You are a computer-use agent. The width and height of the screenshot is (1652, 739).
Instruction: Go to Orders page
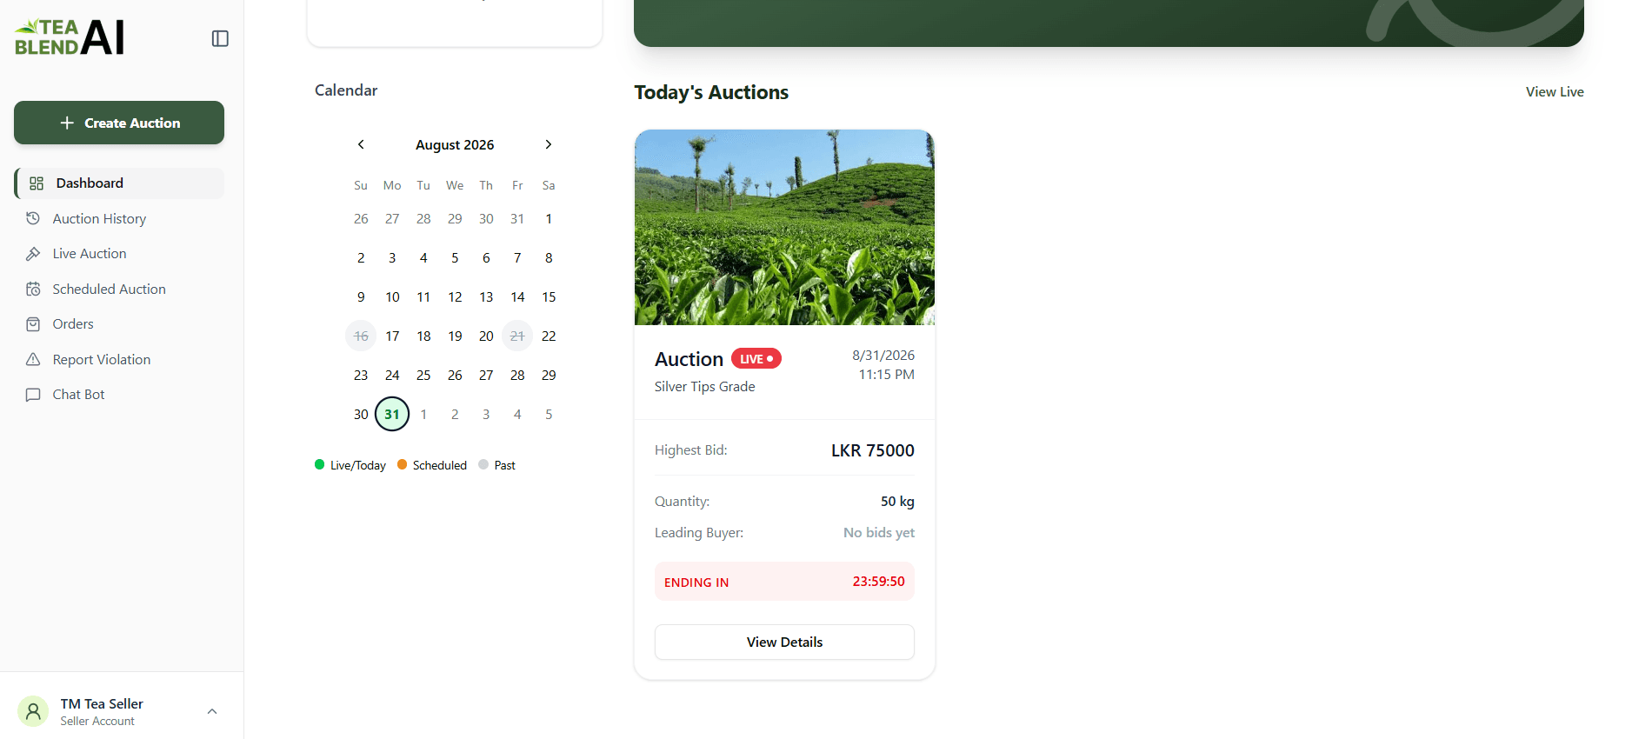click(119, 324)
